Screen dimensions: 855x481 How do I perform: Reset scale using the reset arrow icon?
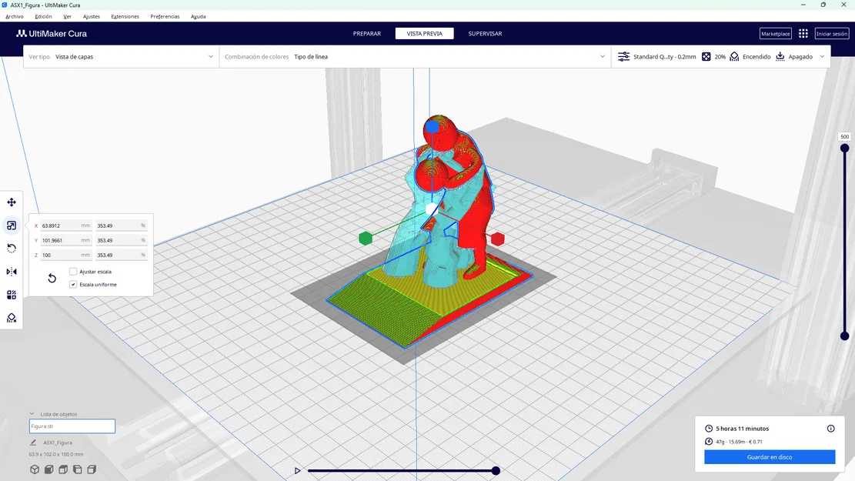[x=51, y=278]
